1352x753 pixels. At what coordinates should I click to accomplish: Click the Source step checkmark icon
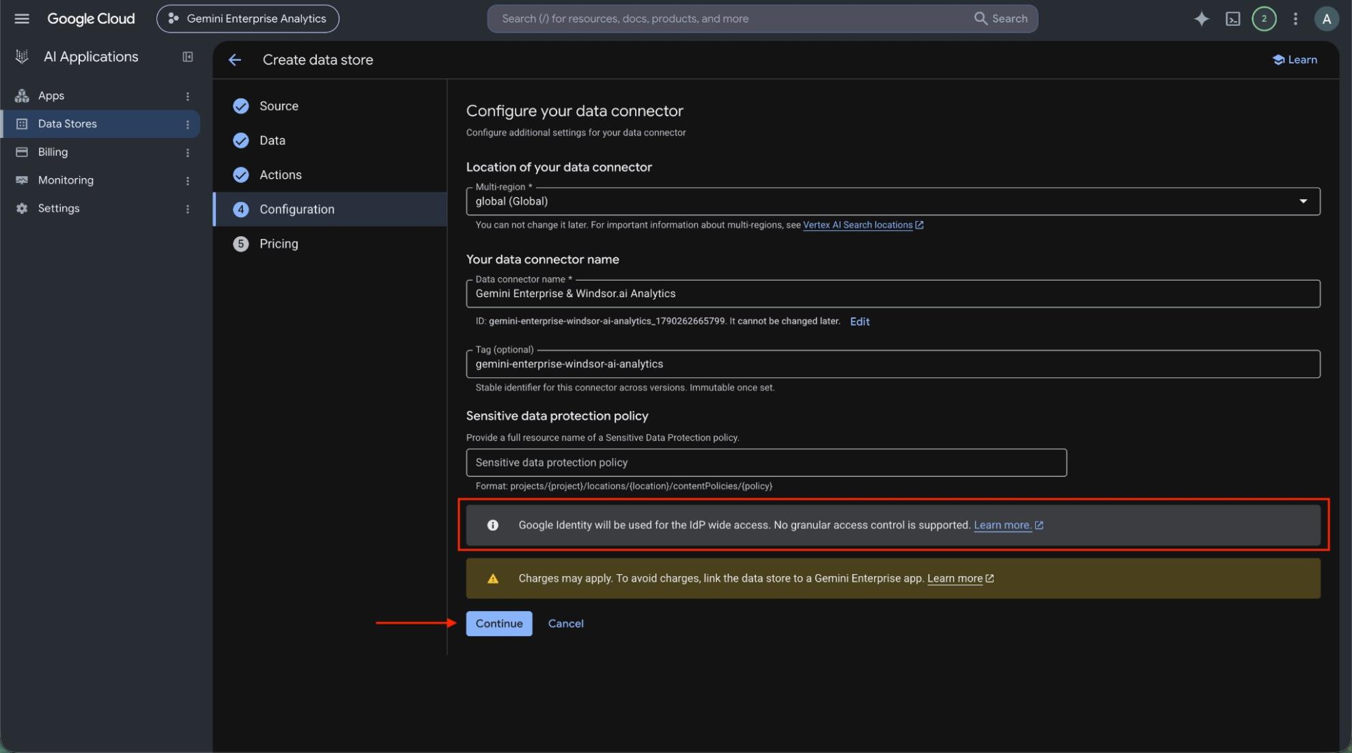pyautogui.click(x=240, y=106)
